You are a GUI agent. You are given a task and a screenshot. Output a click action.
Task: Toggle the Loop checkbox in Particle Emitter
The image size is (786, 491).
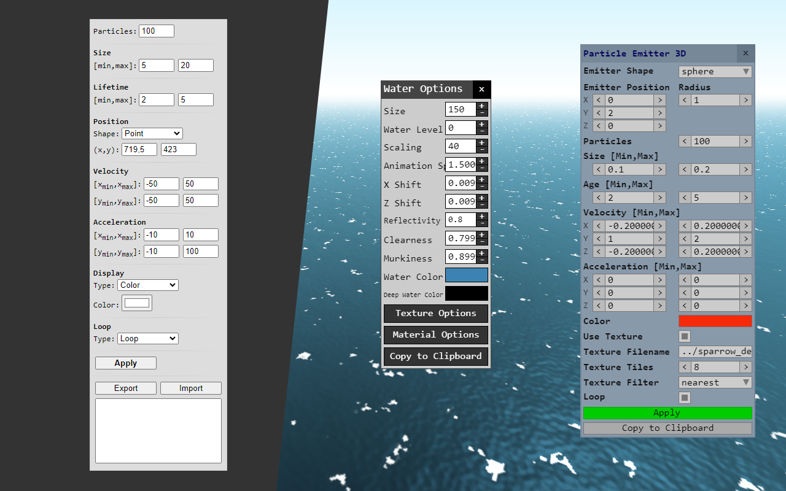click(x=685, y=398)
